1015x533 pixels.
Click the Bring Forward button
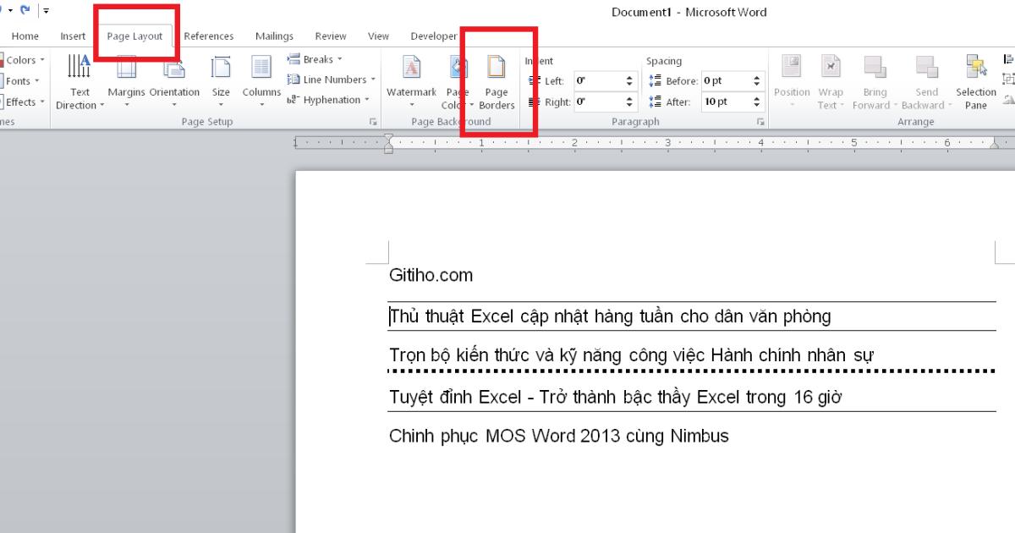tap(875, 82)
